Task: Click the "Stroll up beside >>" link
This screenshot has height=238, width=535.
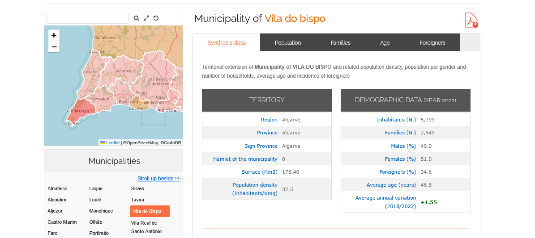Action: click(x=159, y=179)
